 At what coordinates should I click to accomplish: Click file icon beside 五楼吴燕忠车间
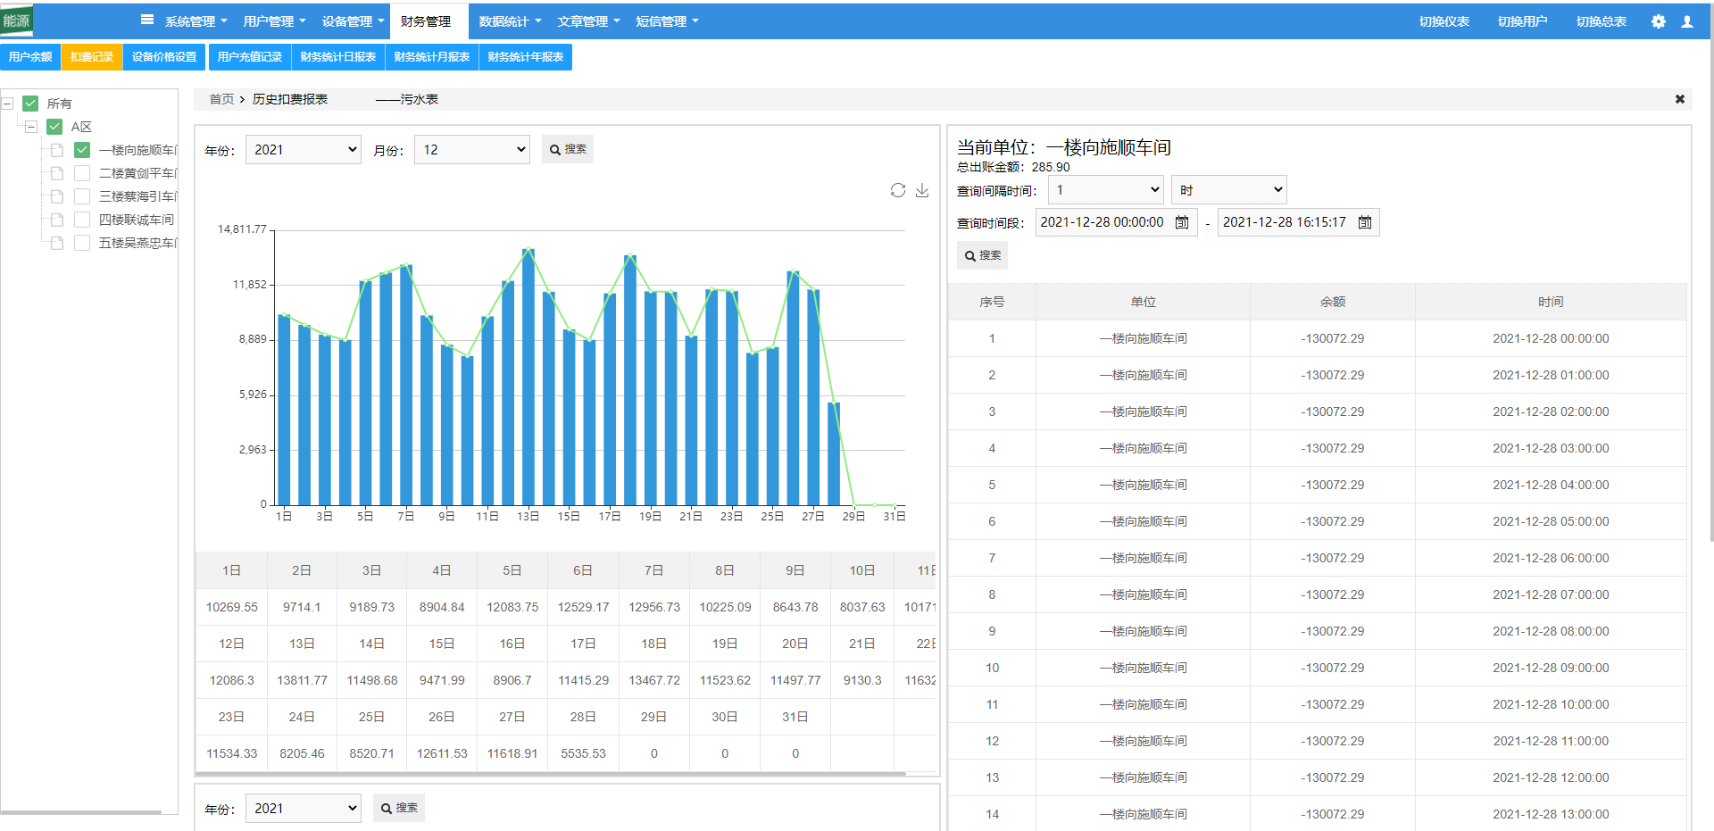(57, 243)
